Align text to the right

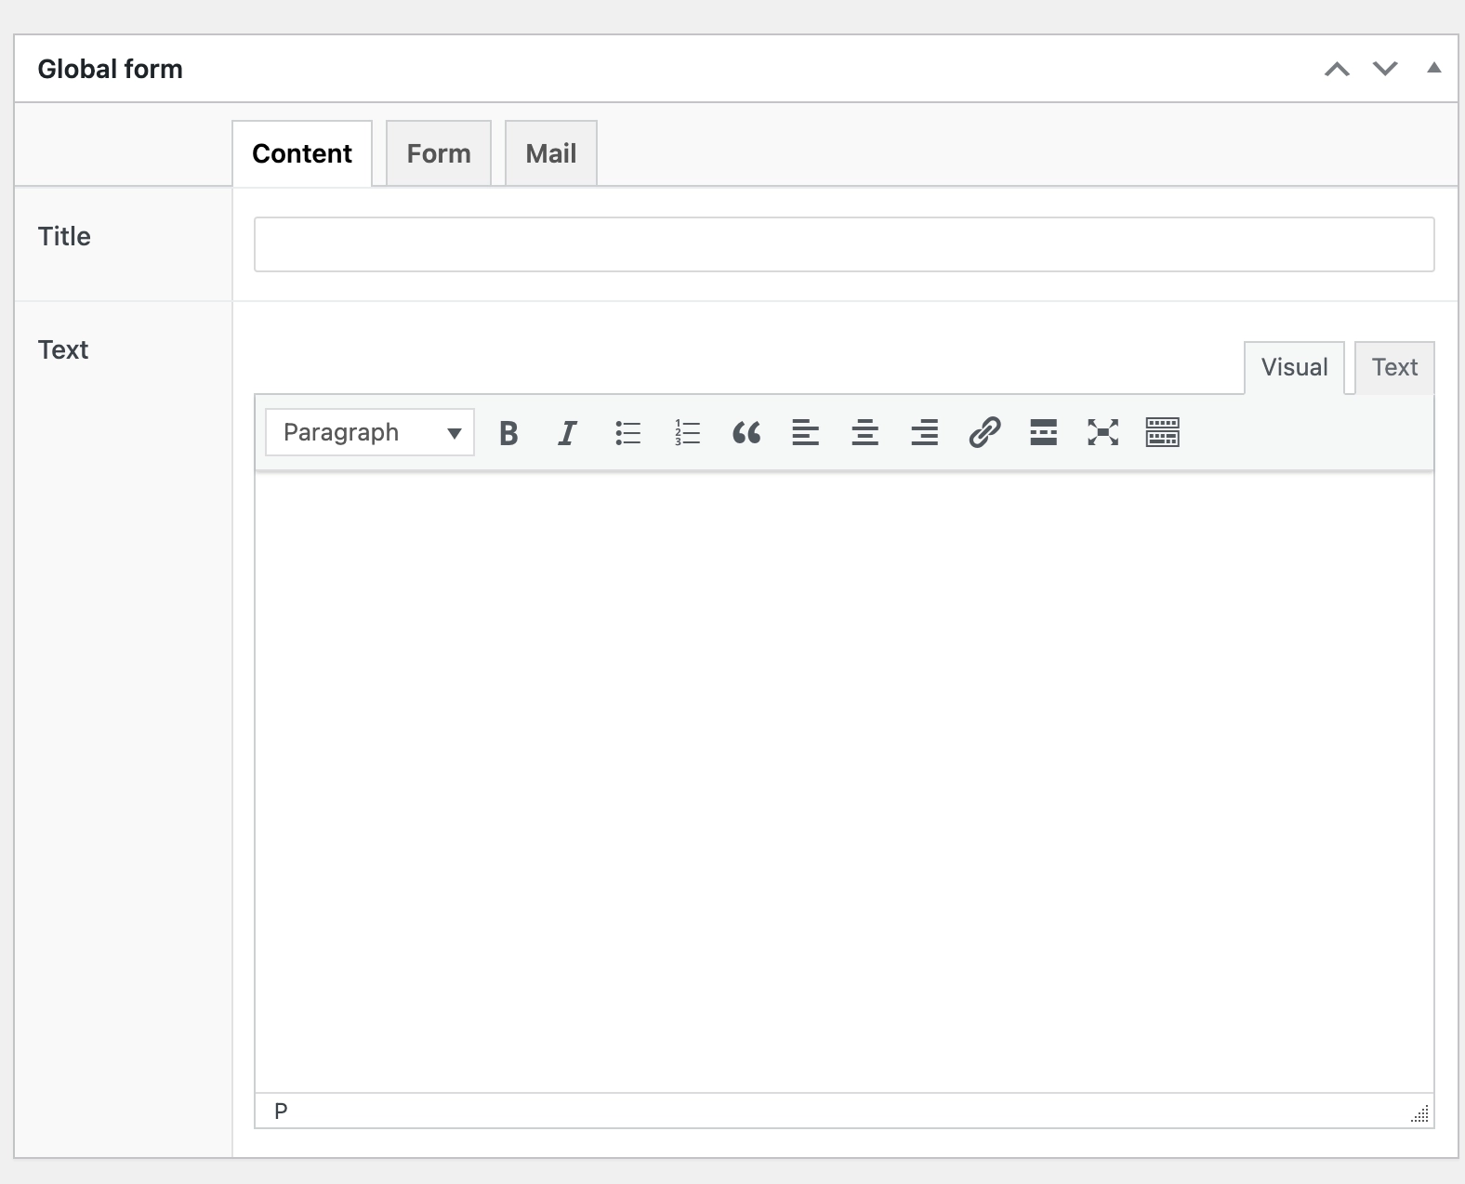(x=924, y=433)
